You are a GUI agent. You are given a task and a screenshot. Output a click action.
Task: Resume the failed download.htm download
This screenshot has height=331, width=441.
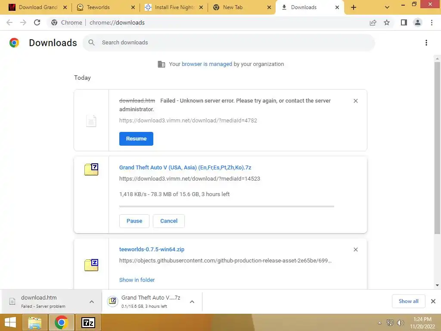136,139
